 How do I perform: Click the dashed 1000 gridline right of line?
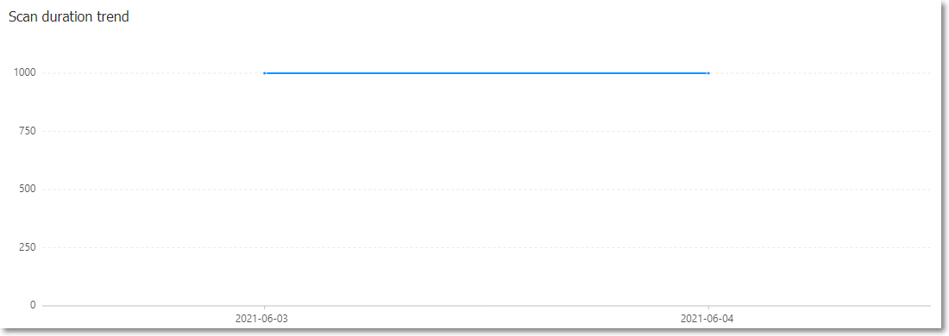pyautogui.click(x=820, y=73)
